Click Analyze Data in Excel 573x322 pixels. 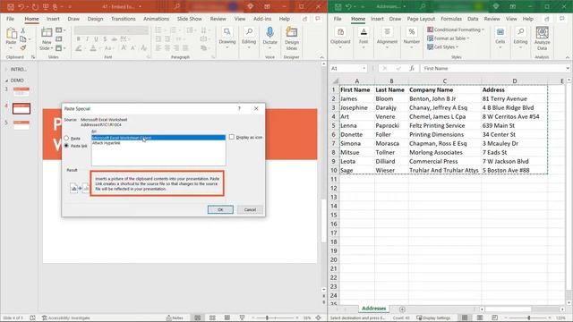(x=542, y=38)
